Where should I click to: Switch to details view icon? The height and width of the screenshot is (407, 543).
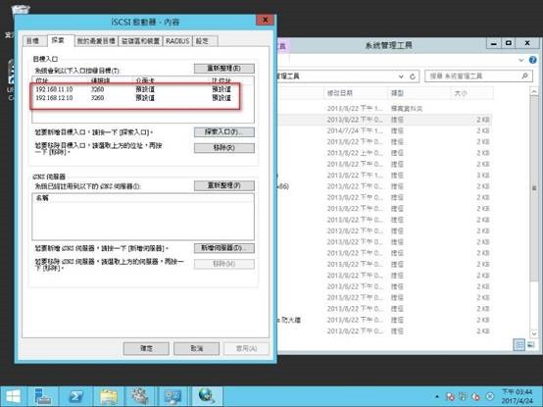(518, 344)
